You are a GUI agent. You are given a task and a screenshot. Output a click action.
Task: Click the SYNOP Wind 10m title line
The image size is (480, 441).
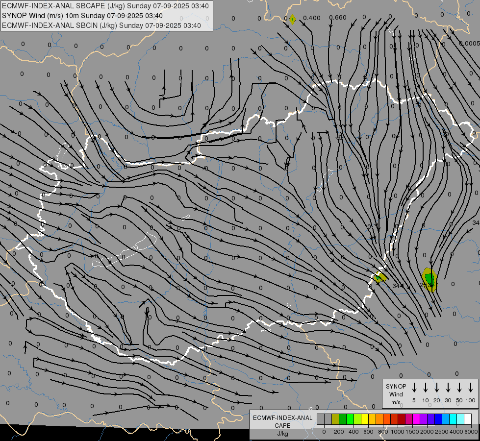[x=82, y=16]
